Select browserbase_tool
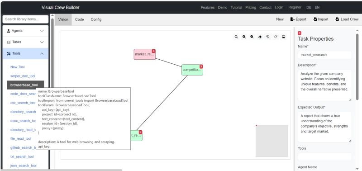Viewport: 362px width, 171px height. 25,85
